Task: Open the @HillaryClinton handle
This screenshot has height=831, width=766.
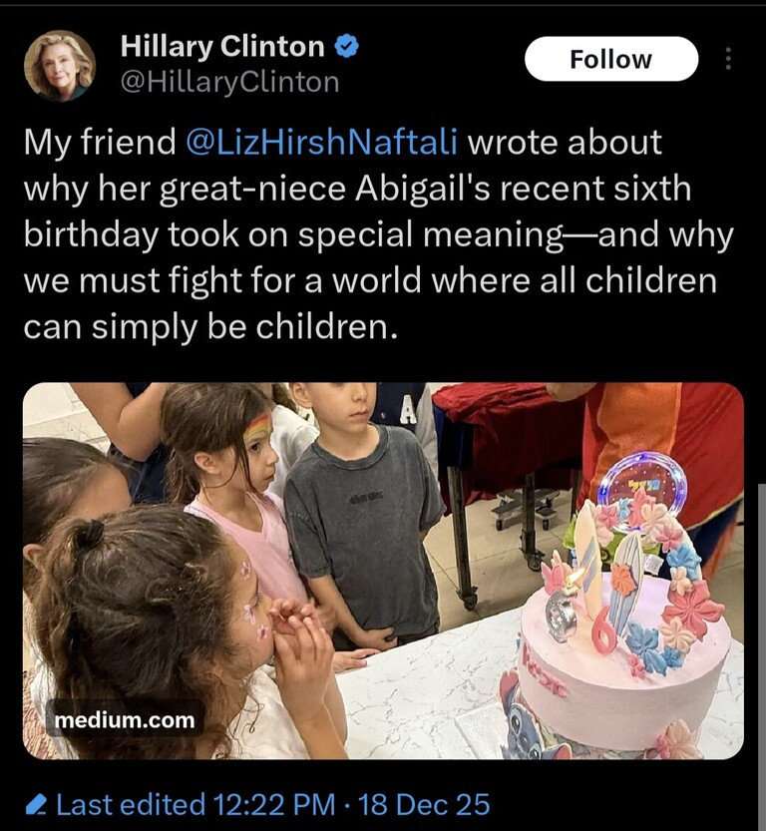Action: tap(230, 82)
